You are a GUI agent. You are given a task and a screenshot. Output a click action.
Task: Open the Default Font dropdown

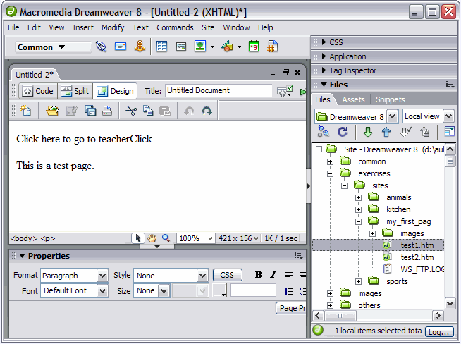point(102,291)
